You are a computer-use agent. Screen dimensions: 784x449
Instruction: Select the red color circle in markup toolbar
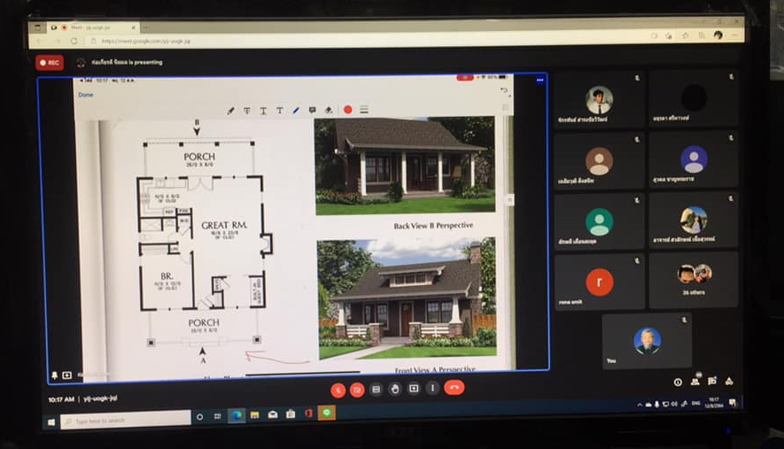click(x=347, y=110)
